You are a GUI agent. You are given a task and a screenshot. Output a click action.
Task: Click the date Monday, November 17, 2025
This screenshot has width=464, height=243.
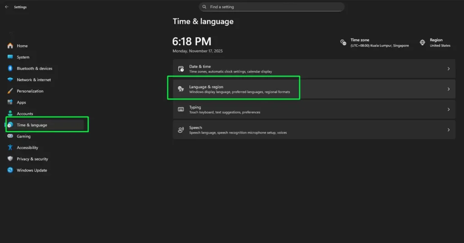pyautogui.click(x=198, y=51)
